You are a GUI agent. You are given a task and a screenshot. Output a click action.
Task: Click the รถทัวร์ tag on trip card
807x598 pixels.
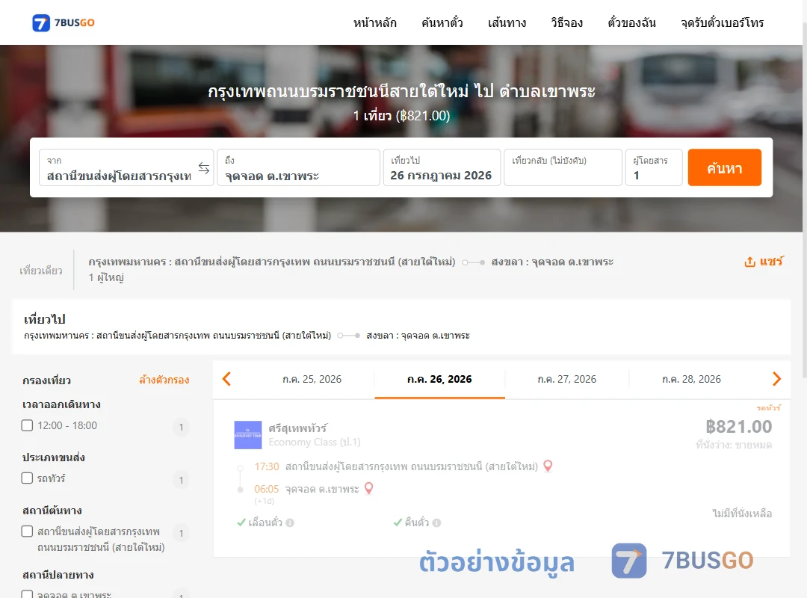tap(768, 407)
